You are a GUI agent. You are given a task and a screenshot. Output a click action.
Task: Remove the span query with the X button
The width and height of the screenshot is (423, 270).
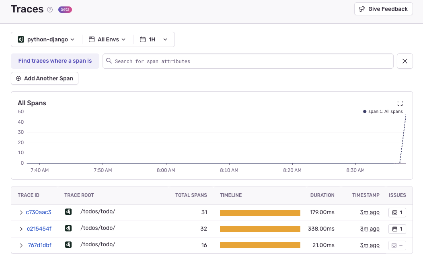(x=405, y=61)
